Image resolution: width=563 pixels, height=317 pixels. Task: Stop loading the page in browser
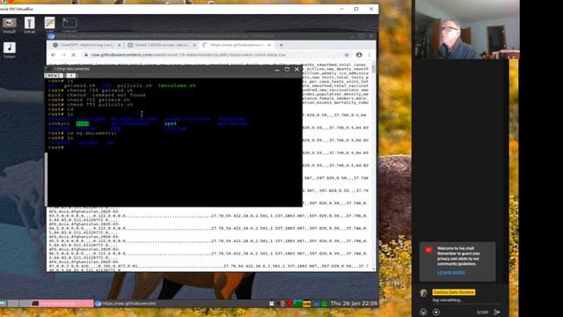(73, 55)
